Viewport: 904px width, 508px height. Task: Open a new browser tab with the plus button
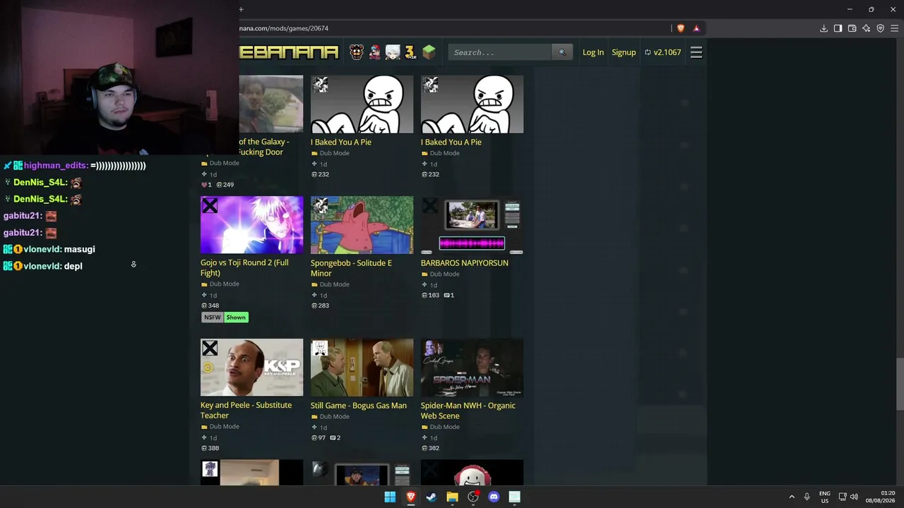click(x=241, y=9)
